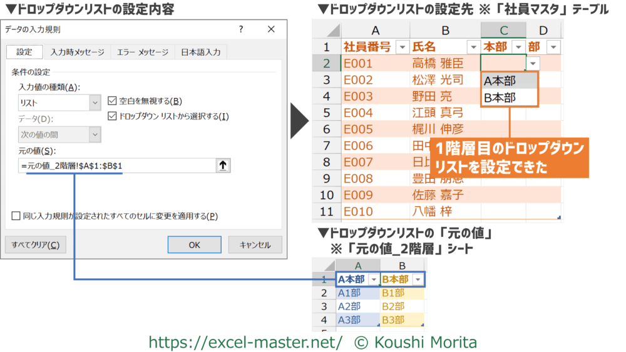626x352 pixels.
Task: Open the filter arrow on 本部 column header
Action: pyautogui.click(x=518, y=48)
